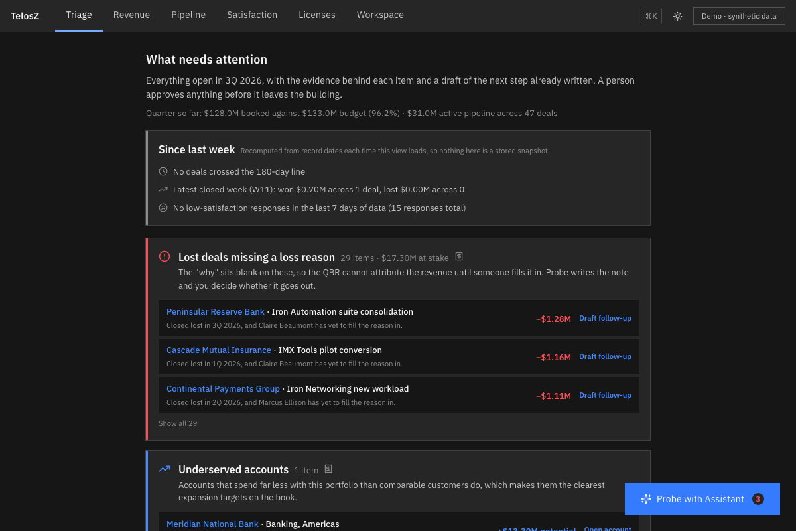The width and height of the screenshot is (796, 531).
Task: Click trend icon beside Latest closed week
Action: click(x=163, y=189)
